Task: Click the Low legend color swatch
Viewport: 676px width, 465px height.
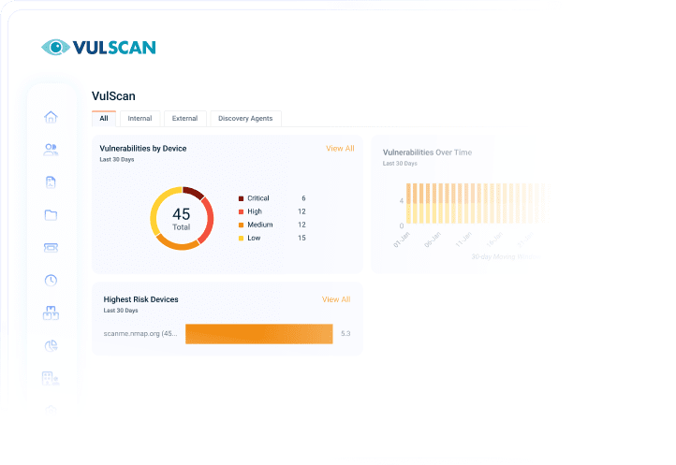Action: tap(241, 239)
